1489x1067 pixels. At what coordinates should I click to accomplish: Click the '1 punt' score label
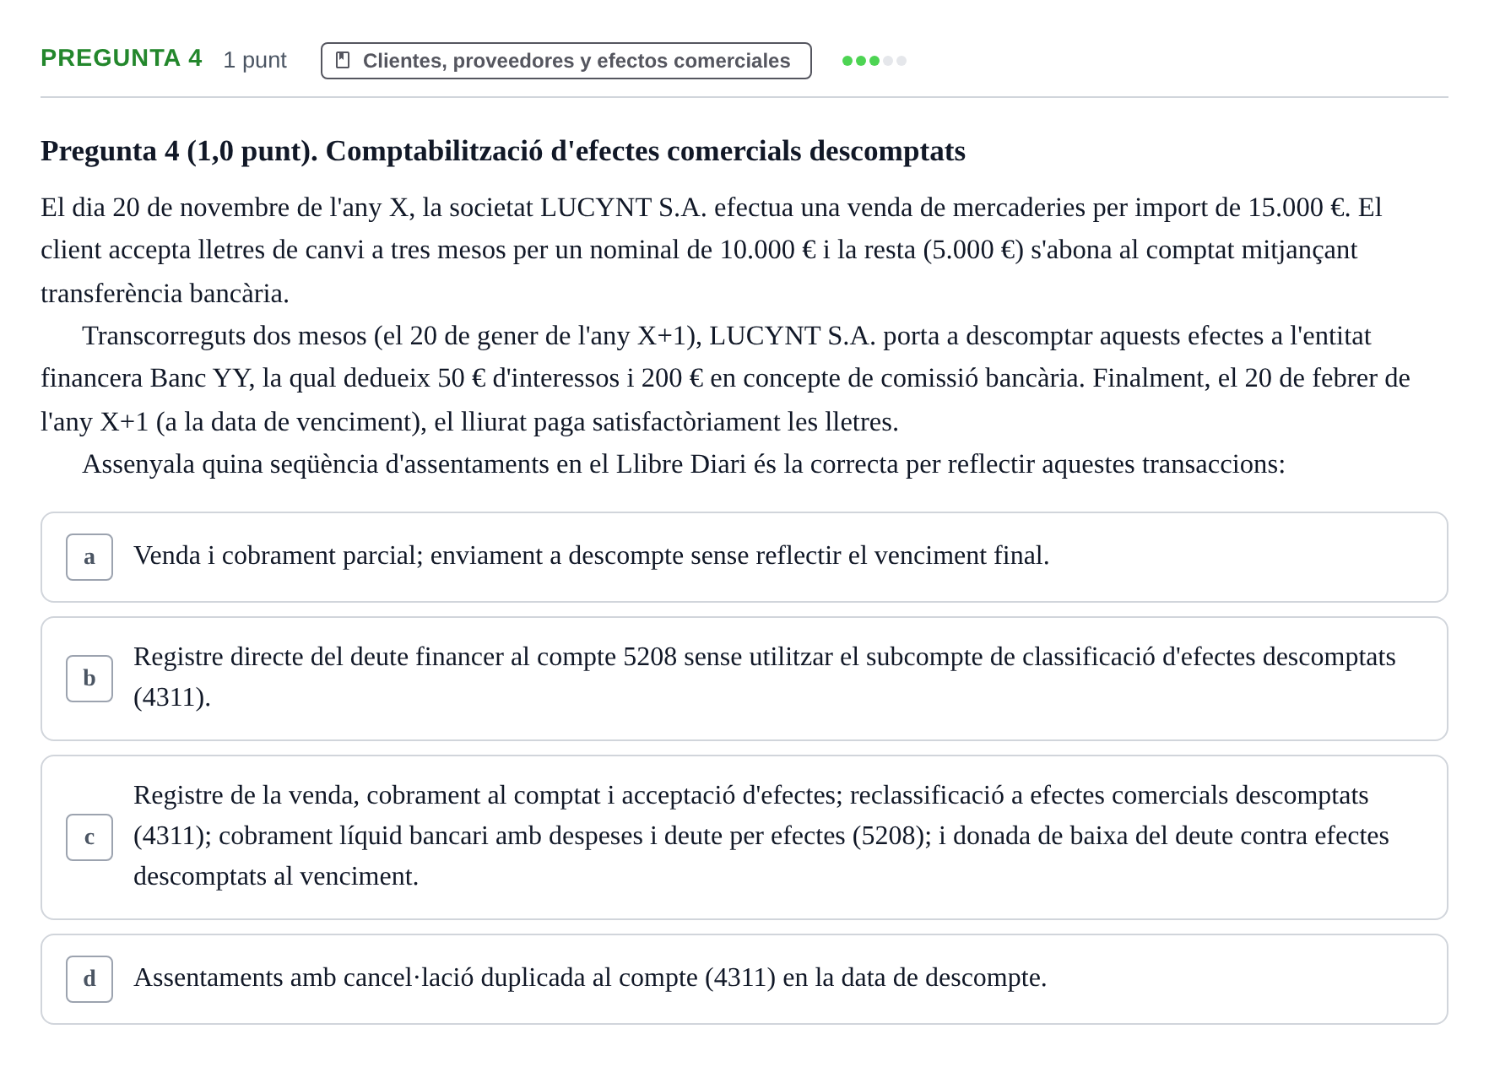pyautogui.click(x=255, y=61)
